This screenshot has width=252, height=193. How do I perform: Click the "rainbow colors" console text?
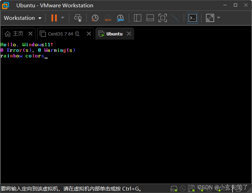coord(22,56)
